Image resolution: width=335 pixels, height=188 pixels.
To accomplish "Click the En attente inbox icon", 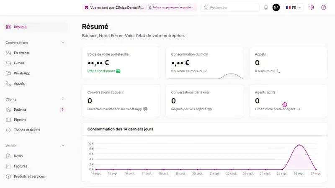I will click(x=8, y=53).
